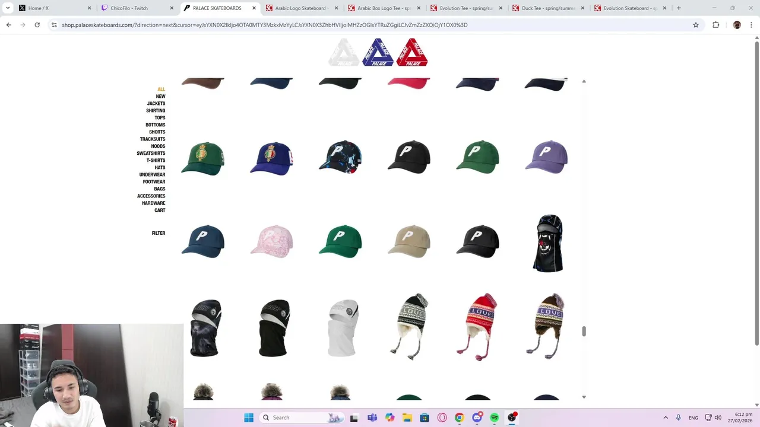Open the green crest cap product
Image resolution: width=760 pixels, height=427 pixels.
(202, 158)
